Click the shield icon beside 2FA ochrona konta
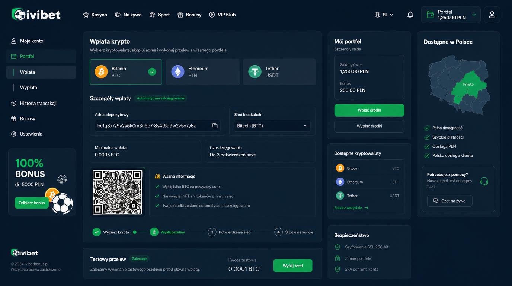The height and width of the screenshot is (286, 512). point(337,269)
